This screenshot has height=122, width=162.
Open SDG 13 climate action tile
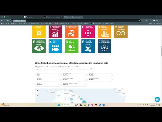[x=39, y=46]
